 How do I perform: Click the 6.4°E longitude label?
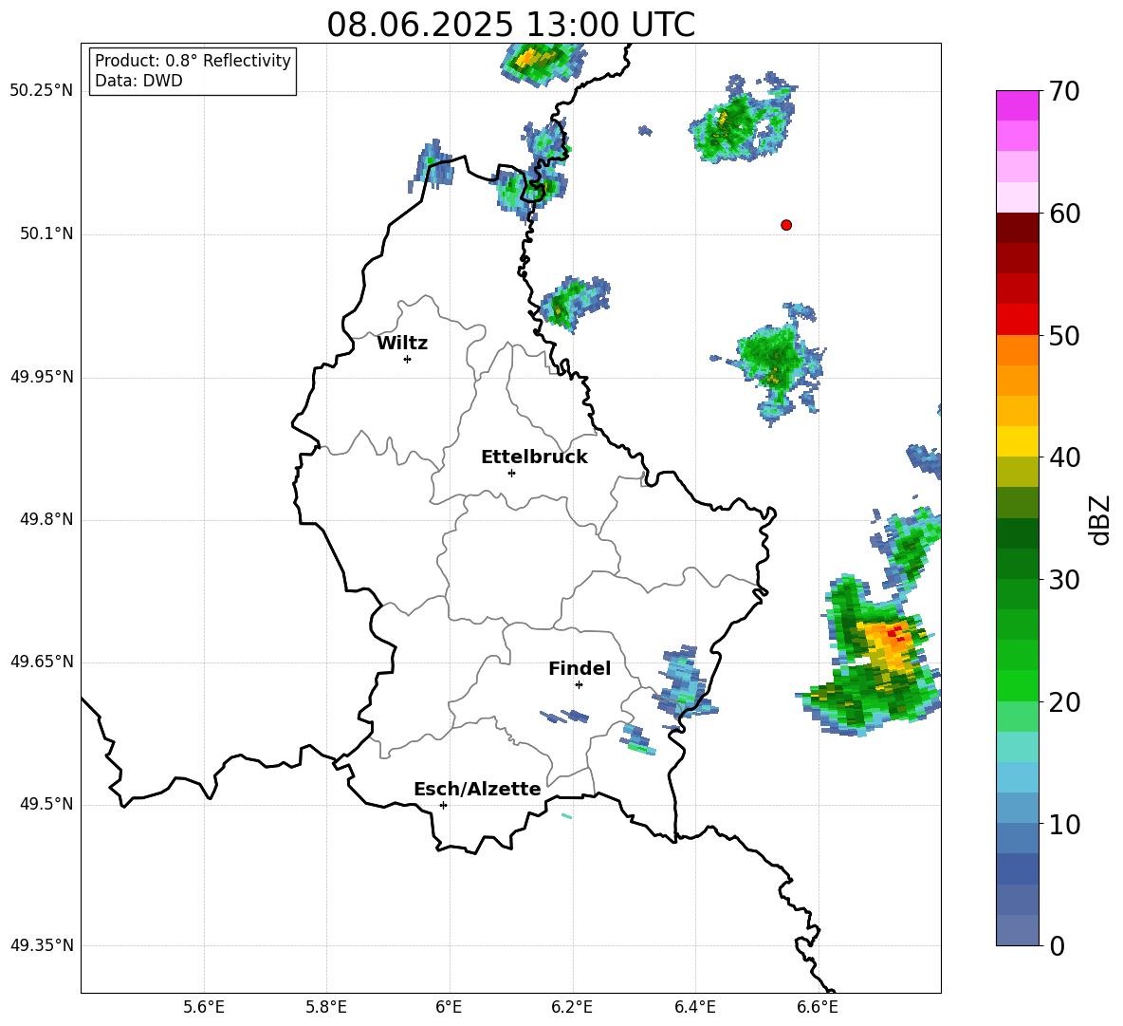click(x=694, y=1007)
